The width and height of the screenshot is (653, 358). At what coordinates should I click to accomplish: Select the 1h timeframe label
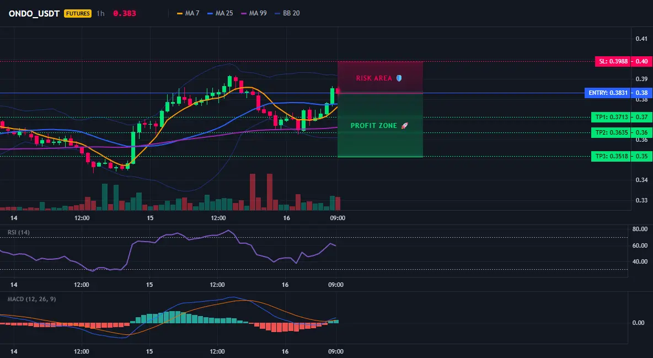(100, 13)
